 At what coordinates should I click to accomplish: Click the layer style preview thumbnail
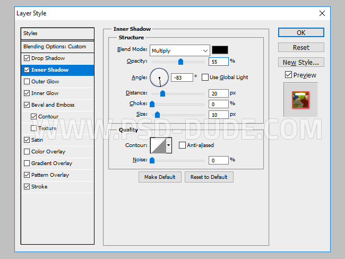(x=300, y=99)
